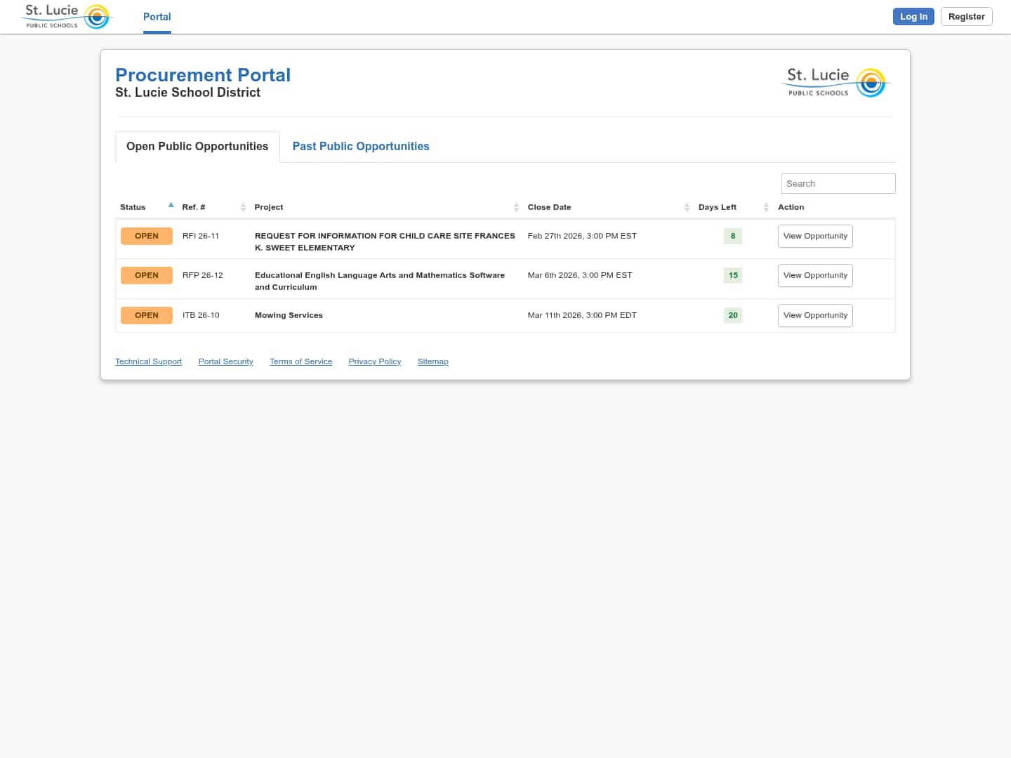Sort by Close Date column arrows
Viewport: 1011px width, 758px height.
(x=687, y=207)
